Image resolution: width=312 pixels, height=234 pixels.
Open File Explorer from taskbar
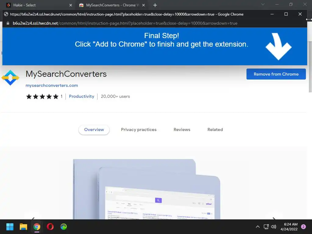coord(23,227)
